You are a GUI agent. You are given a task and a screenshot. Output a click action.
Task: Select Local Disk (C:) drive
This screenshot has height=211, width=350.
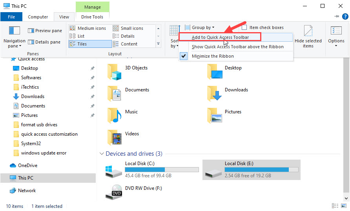152,170
